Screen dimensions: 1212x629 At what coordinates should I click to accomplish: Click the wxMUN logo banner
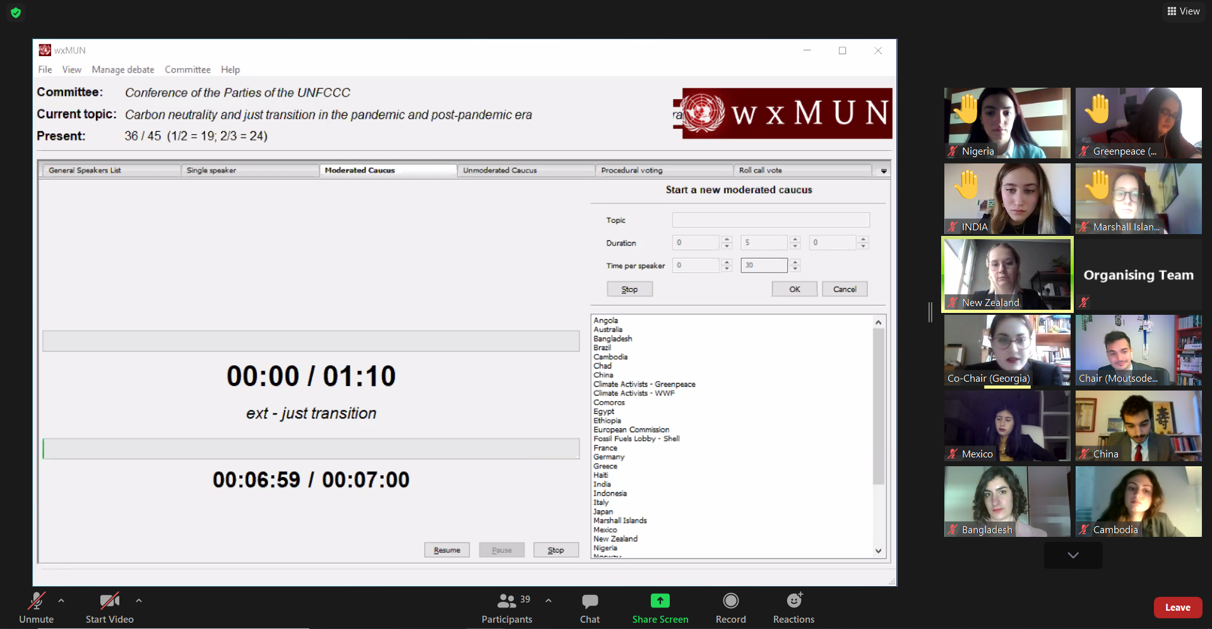pyautogui.click(x=783, y=114)
